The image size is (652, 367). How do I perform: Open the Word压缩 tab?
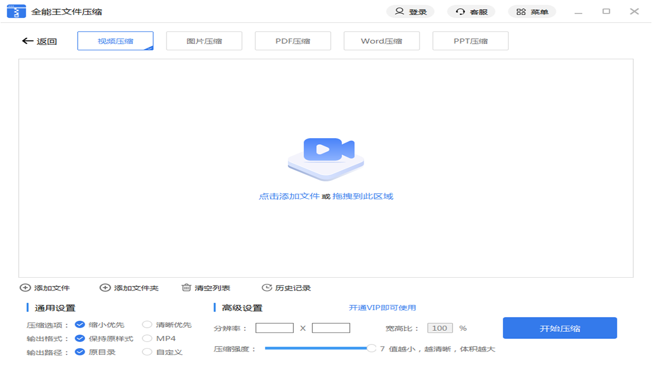click(x=382, y=41)
